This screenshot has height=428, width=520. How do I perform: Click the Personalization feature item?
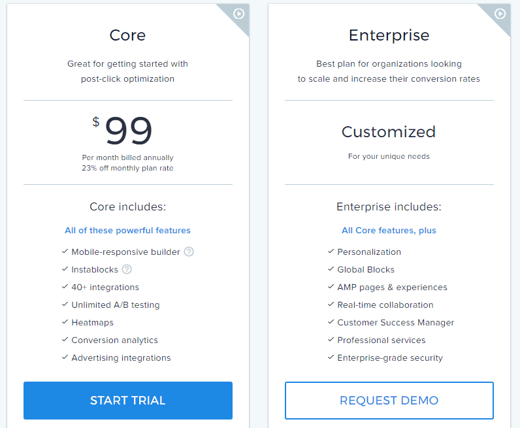pyautogui.click(x=369, y=252)
